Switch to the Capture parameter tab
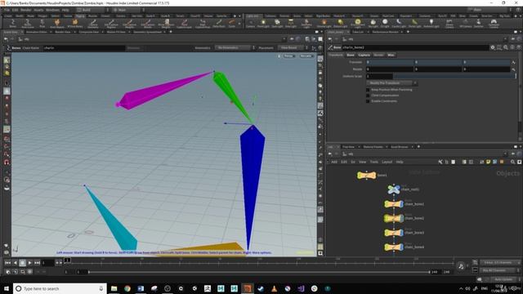 (x=364, y=55)
